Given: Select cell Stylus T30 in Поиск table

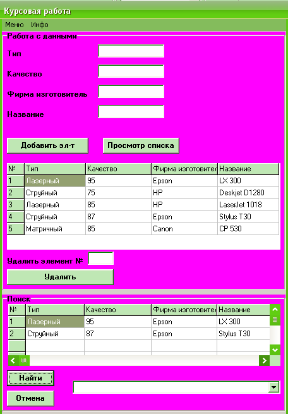Looking at the screenshot, I should click(x=243, y=334).
